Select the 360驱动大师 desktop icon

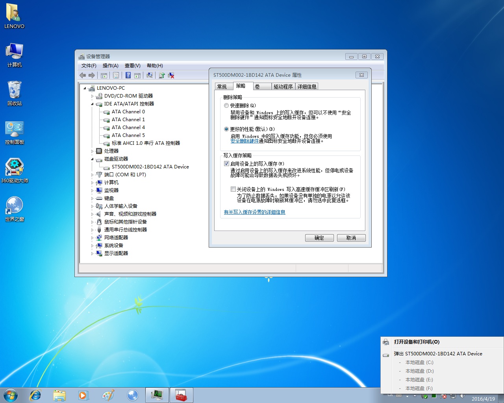14,170
